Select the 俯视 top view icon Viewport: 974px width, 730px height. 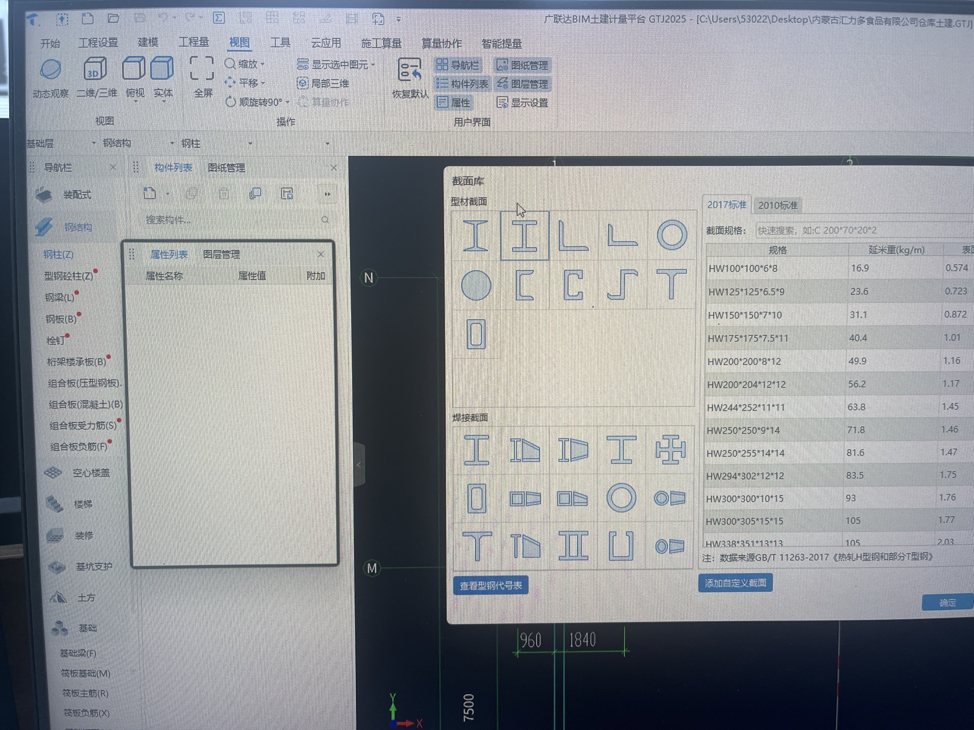point(134,68)
